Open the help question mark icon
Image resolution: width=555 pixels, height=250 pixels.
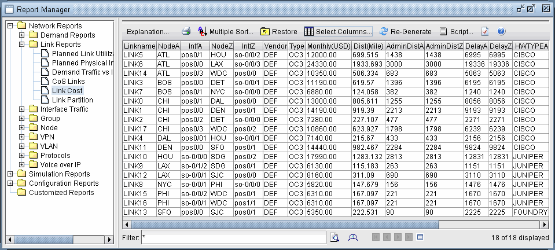coord(501,32)
